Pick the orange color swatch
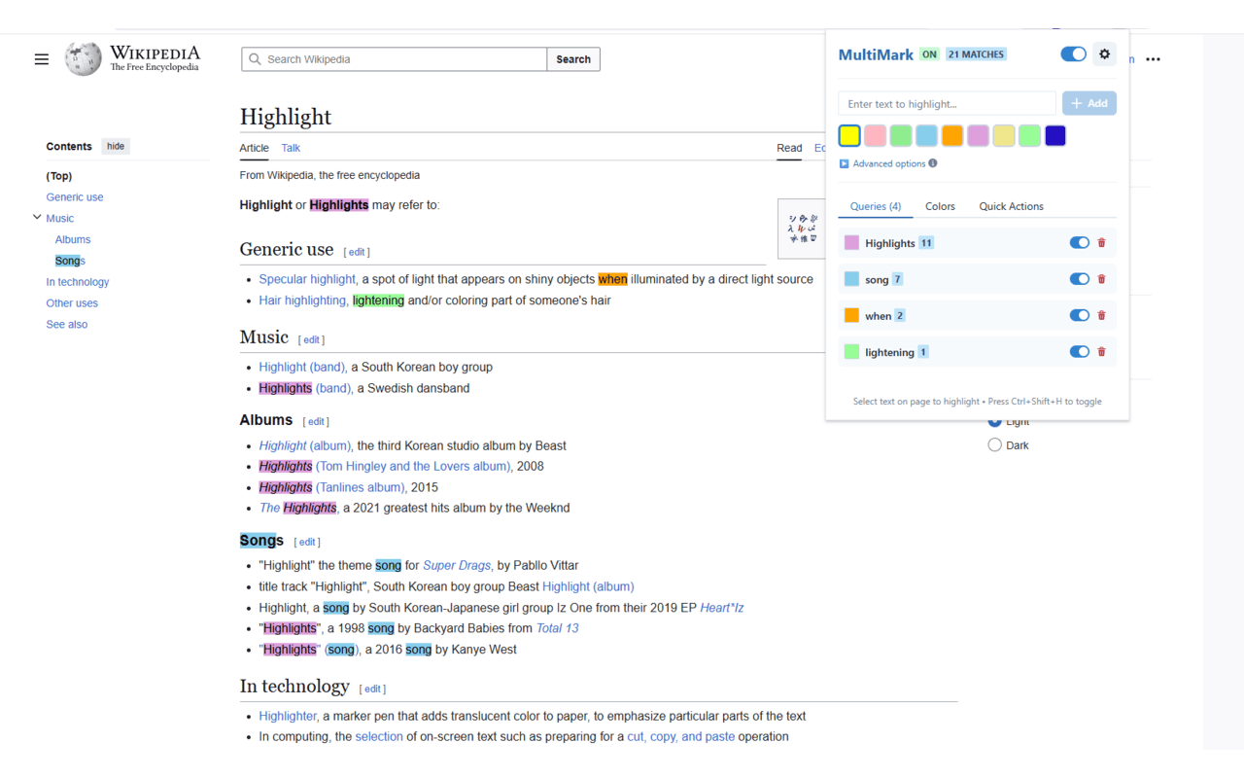 952,135
